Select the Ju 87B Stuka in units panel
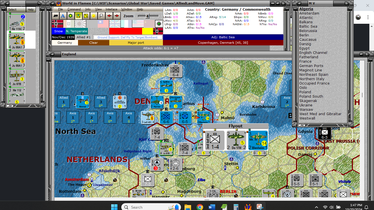374x210 pixels. (x=17, y=77)
